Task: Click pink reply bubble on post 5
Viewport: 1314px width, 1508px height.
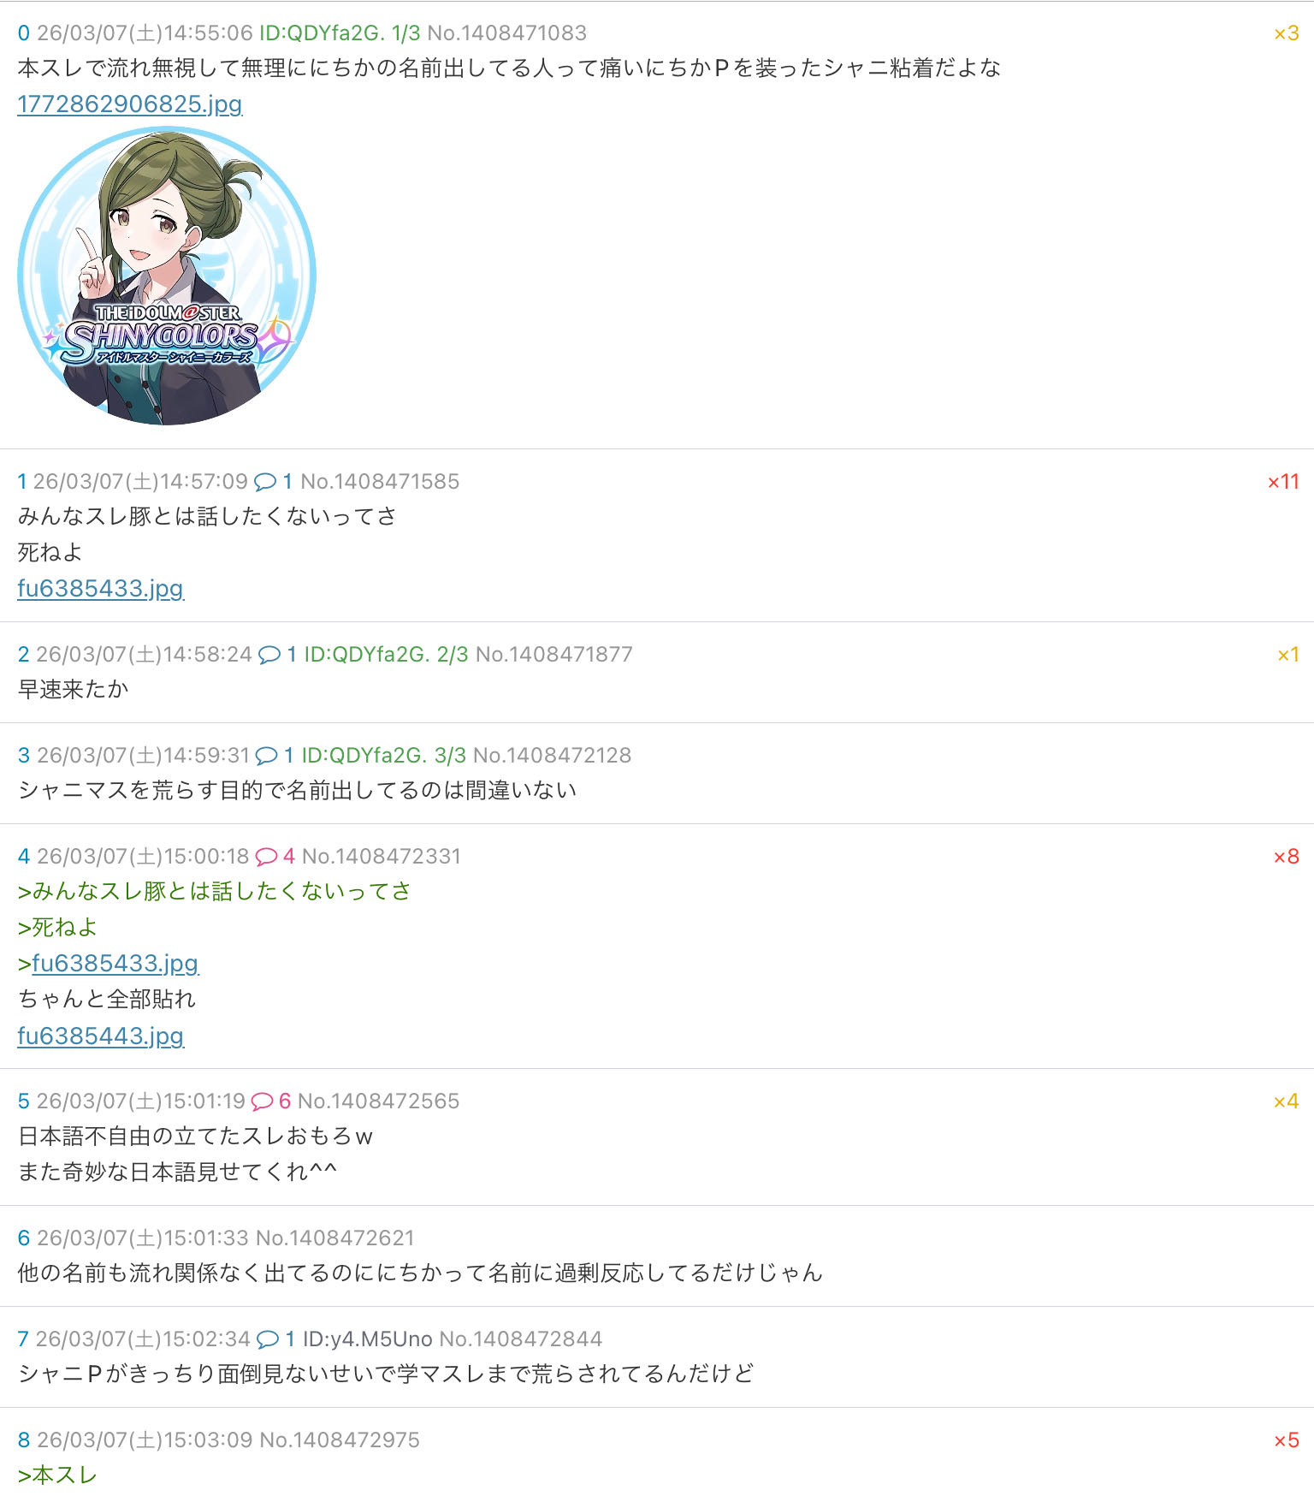Action: [x=262, y=1101]
